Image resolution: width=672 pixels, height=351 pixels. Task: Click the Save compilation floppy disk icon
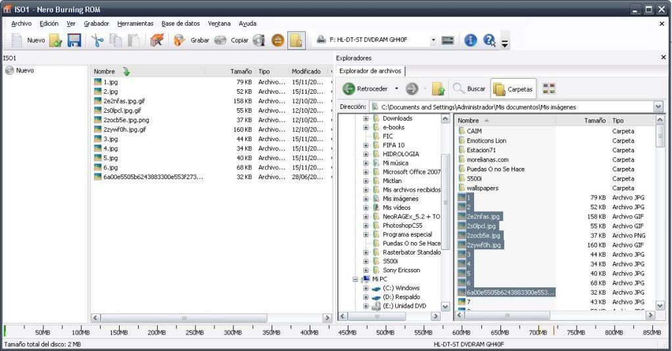[x=74, y=41]
